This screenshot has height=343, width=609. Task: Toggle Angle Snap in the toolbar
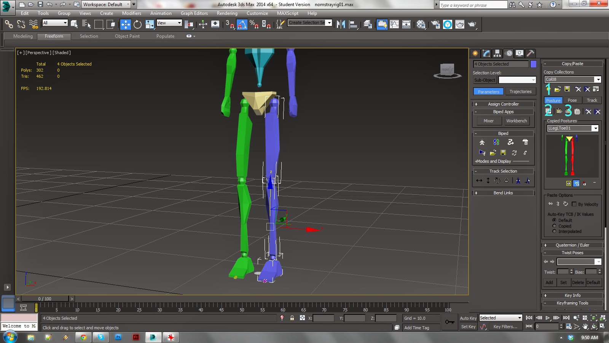[242, 24]
